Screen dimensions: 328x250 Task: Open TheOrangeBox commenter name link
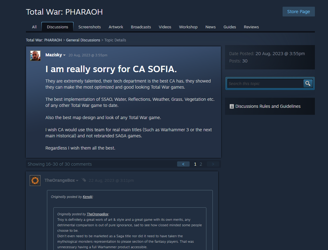point(60,180)
